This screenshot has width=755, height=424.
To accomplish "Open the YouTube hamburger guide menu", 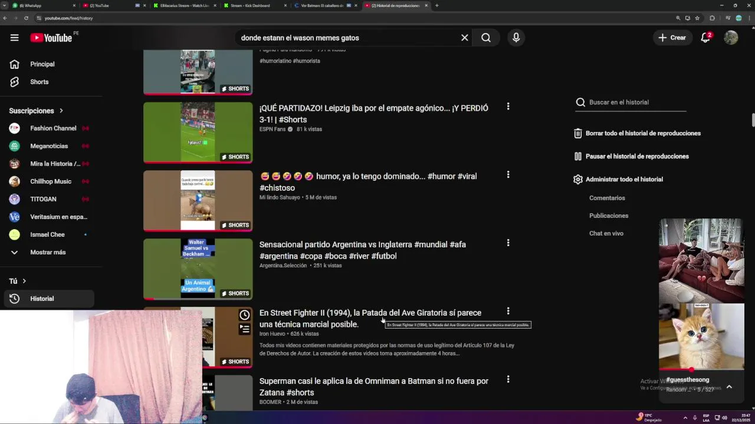I will (14, 38).
